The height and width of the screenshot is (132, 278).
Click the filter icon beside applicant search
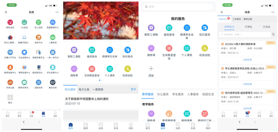point(273,35)
